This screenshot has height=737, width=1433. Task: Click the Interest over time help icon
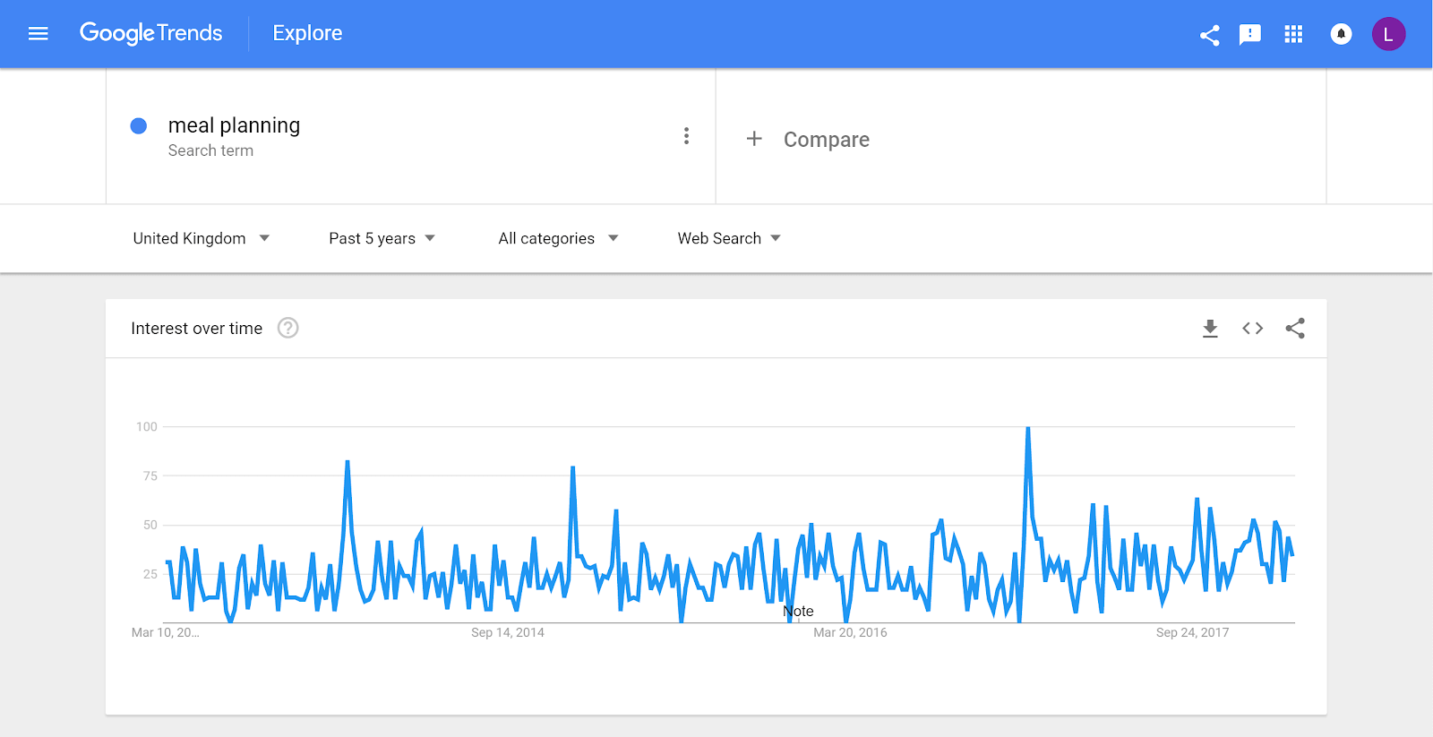pos(287,328)
